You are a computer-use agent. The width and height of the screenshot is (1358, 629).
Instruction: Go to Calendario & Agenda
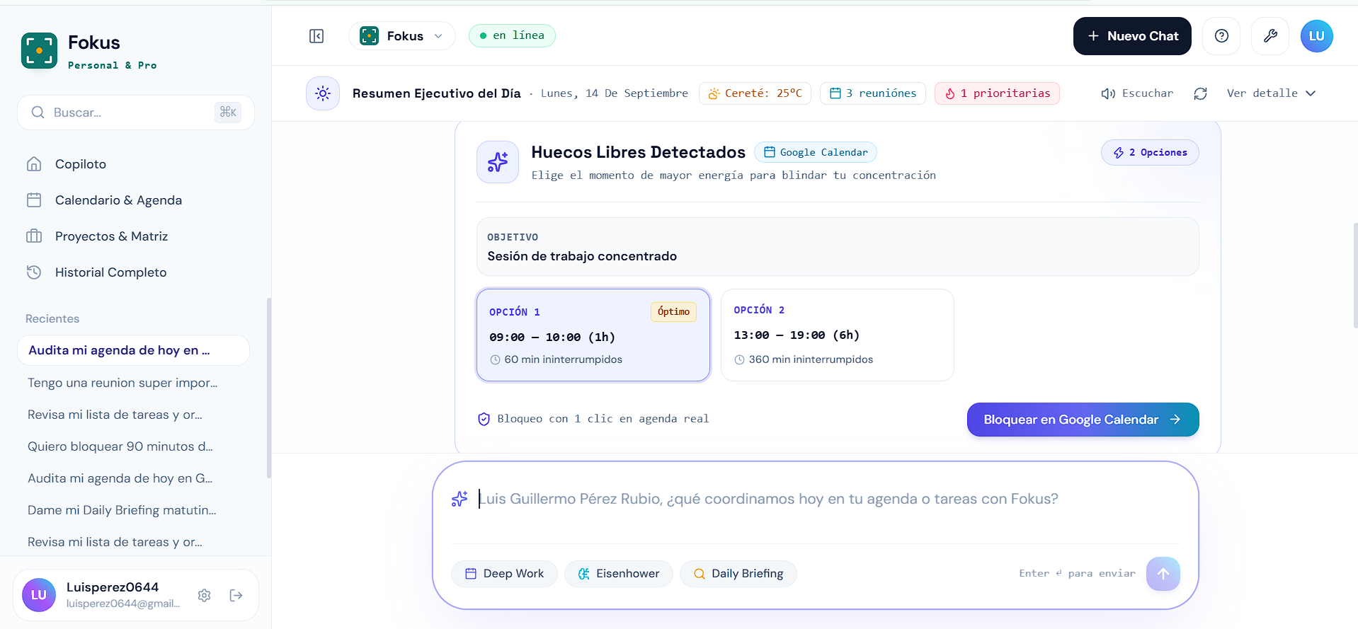(x=136, y=200)
